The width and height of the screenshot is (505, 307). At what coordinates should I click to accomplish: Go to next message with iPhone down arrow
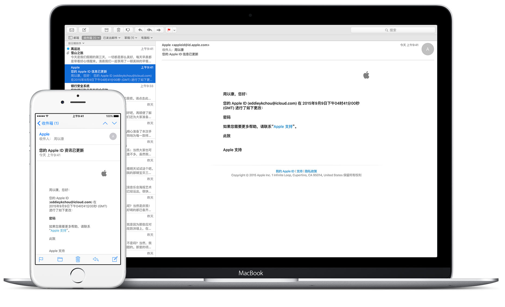click(115, 123)
